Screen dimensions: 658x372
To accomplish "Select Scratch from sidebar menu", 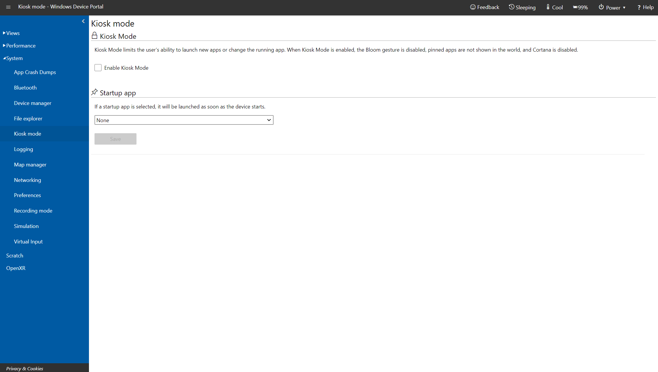I will coord(15,255).
